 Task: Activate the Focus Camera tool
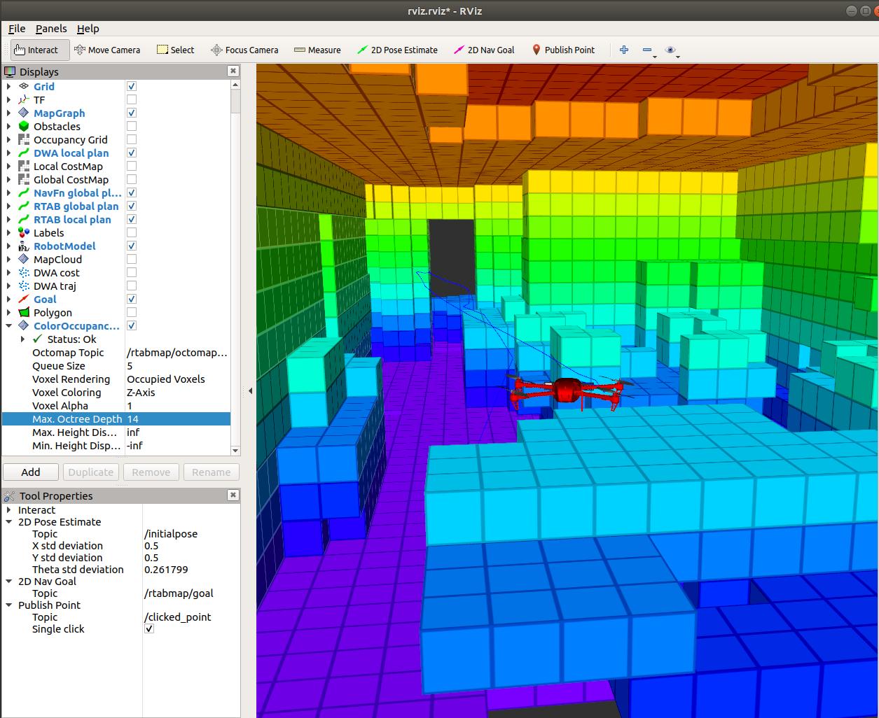click(x=244, y=50)
